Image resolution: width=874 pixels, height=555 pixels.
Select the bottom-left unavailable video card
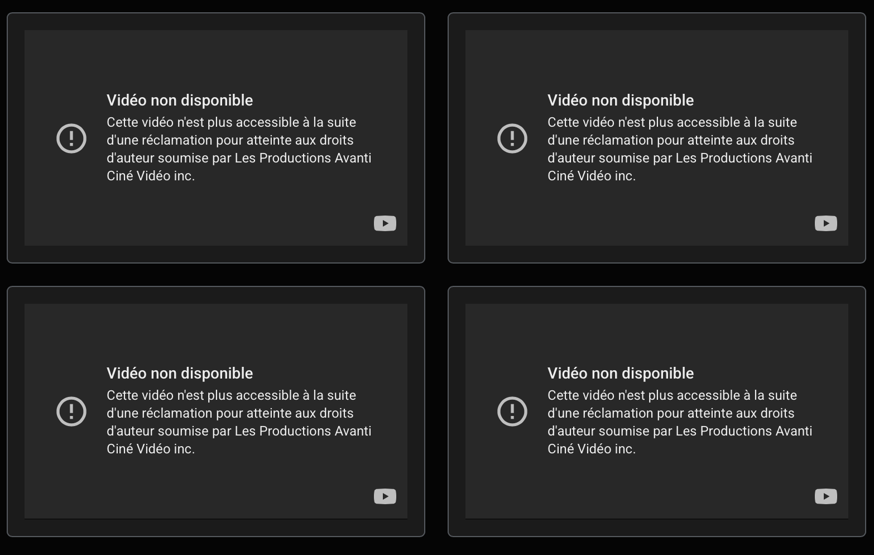click(216, 412)
